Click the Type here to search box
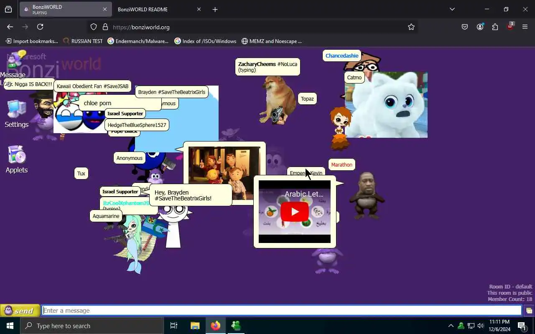The height and width of the screenshot is (334, 535). tap(92, 326)
